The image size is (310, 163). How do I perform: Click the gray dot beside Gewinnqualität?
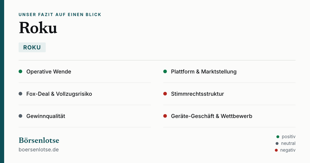[x=20, y=116]
